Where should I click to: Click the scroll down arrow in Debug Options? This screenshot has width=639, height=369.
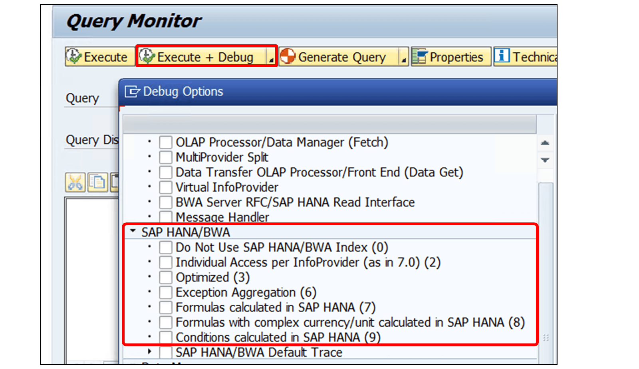(x=545, y=160)
